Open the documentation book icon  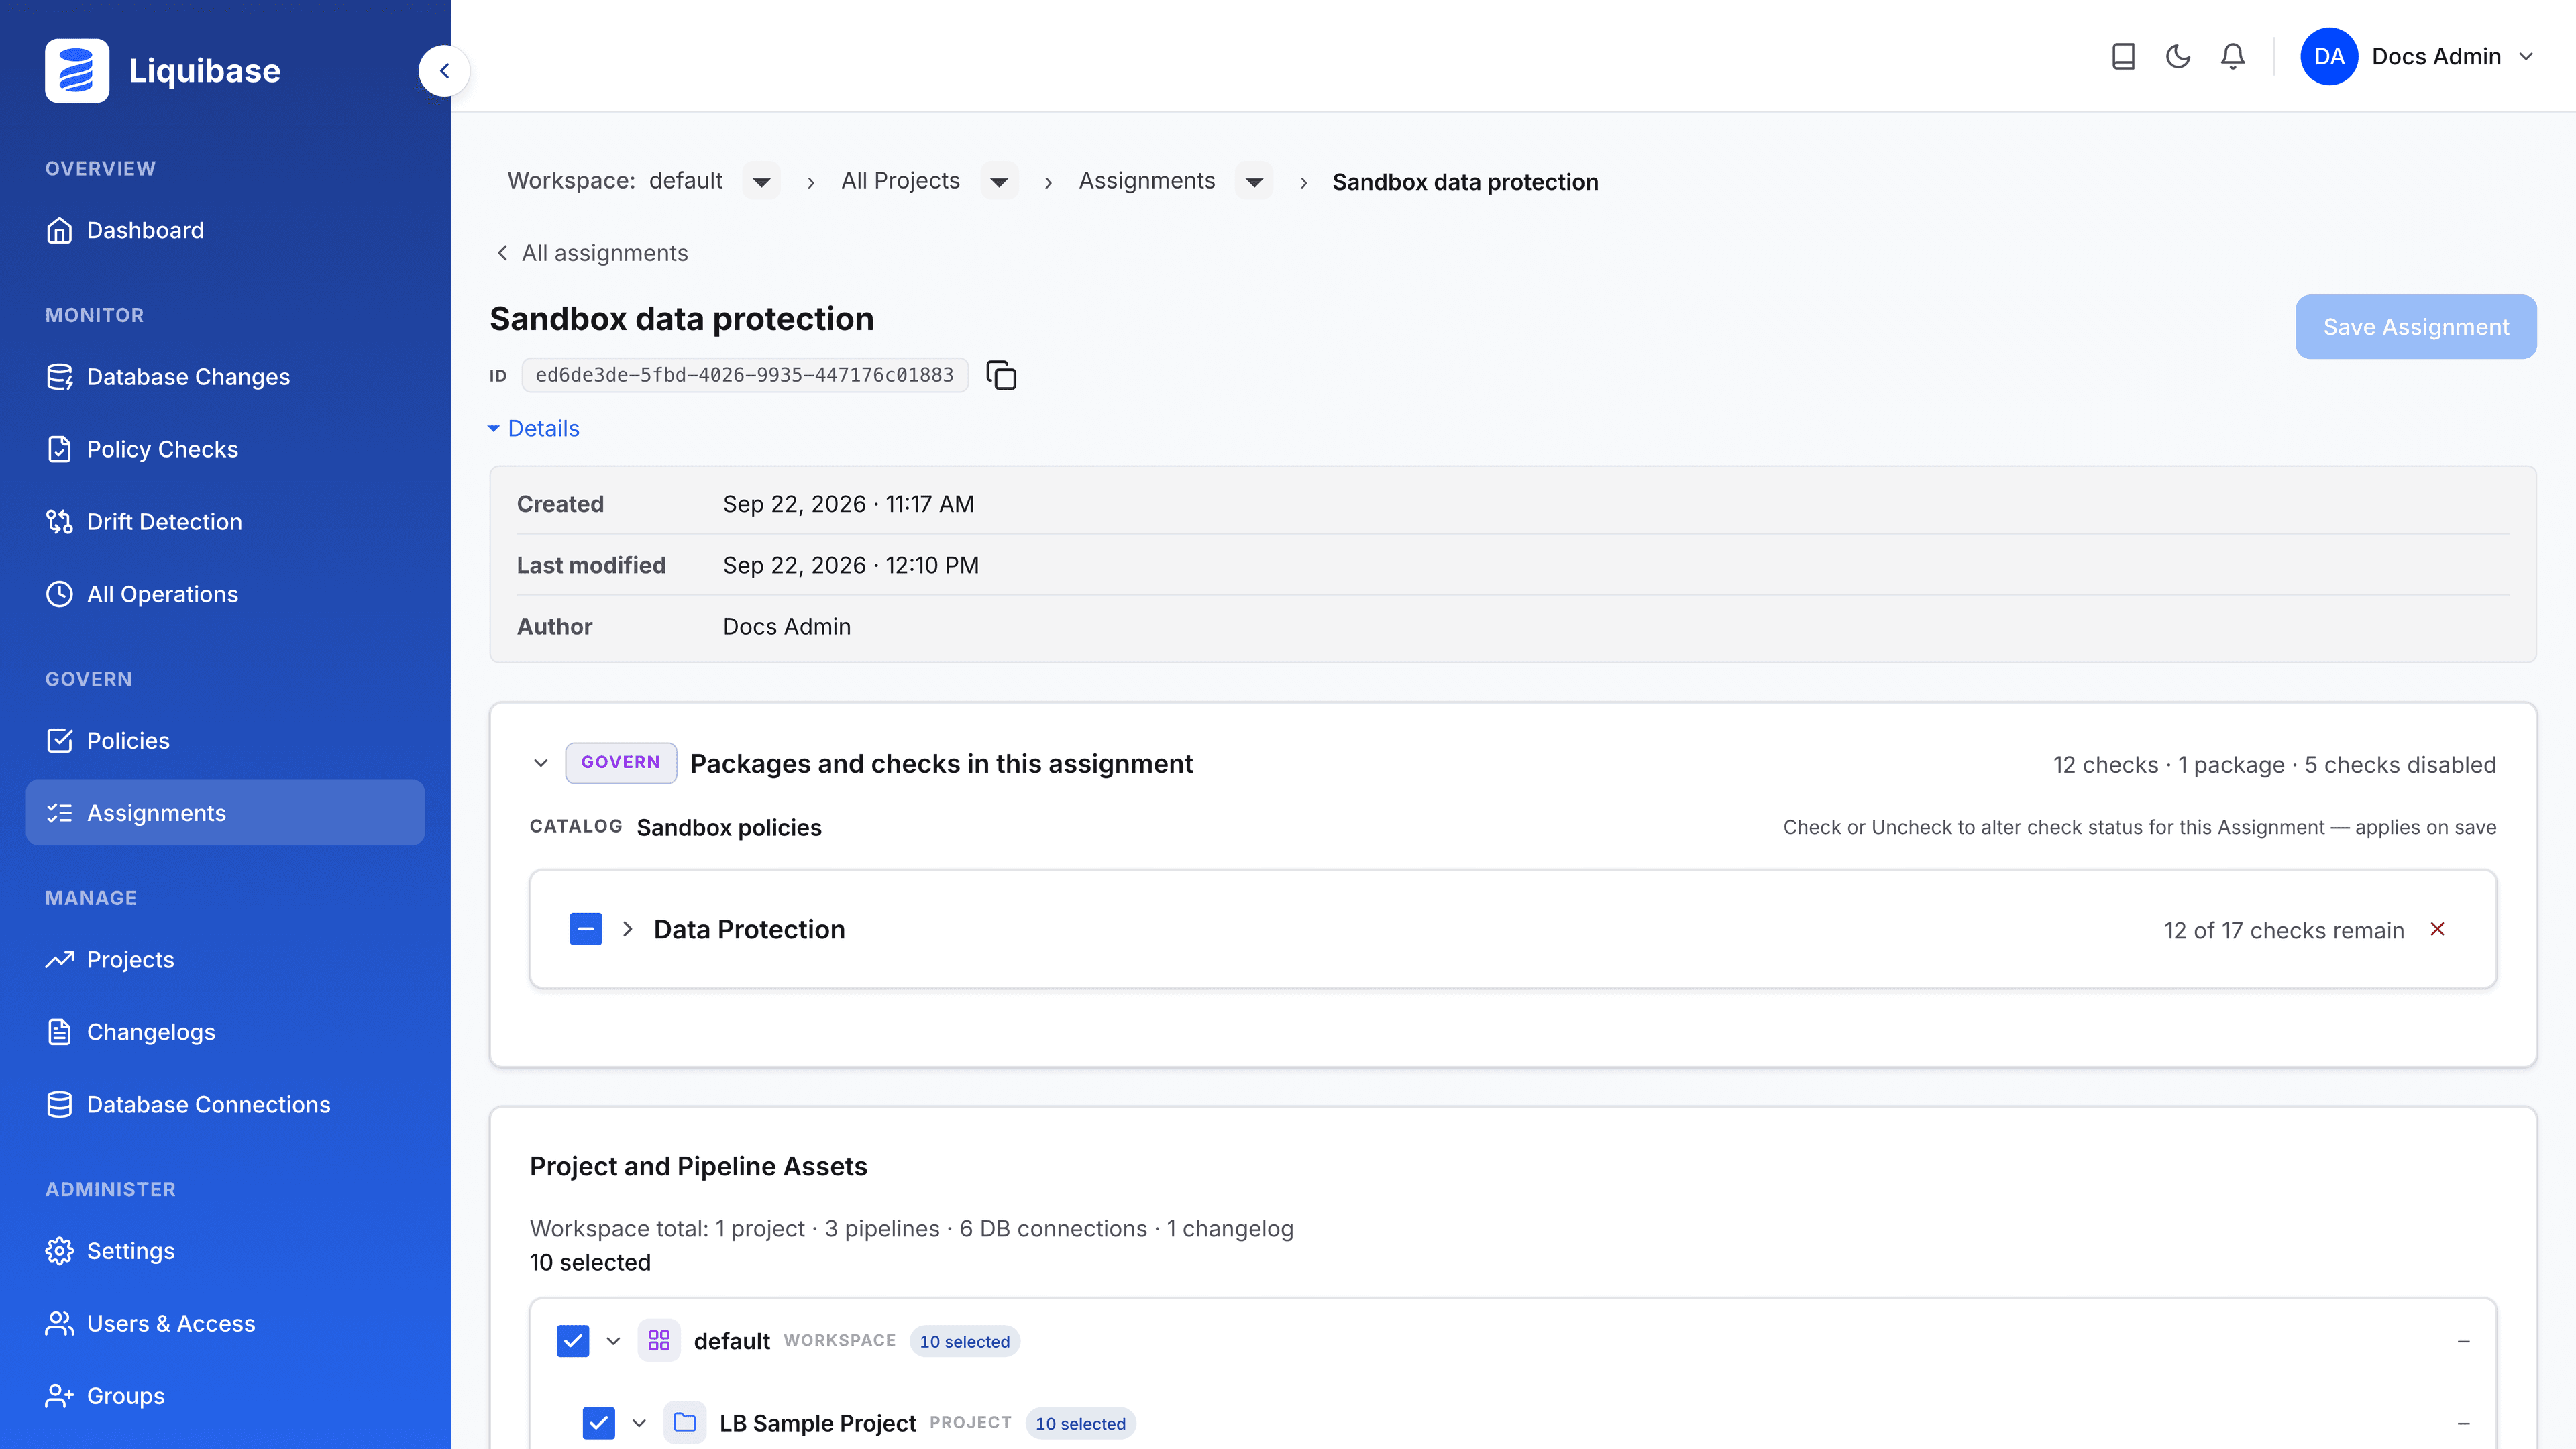(x=2123, y=56)
